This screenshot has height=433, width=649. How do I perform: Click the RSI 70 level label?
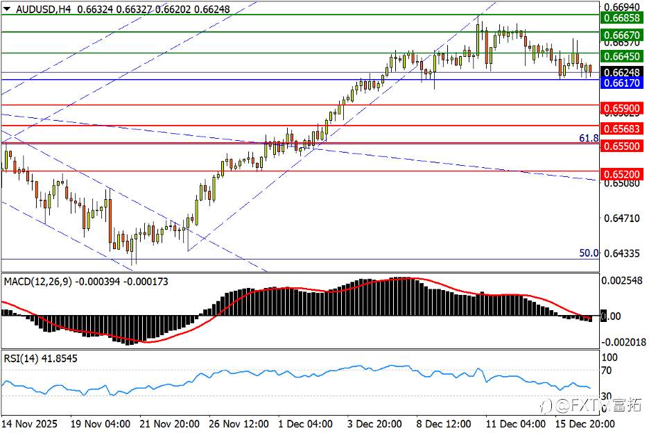pyautogui.click(x=607, y=370)
